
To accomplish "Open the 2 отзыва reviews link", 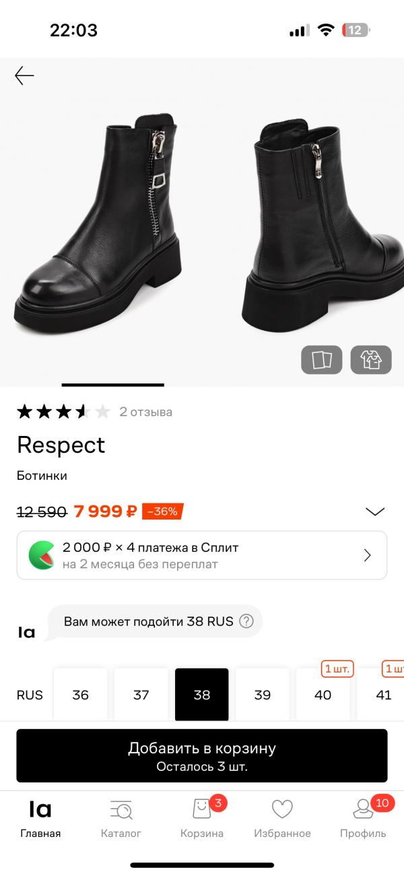I will [x=145, y=412].
